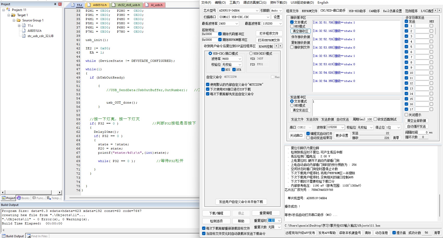This screenshot has width=443, height=238.
Task: Open the minimum baud rate 2400 dropdown
Action: point(236,23)
